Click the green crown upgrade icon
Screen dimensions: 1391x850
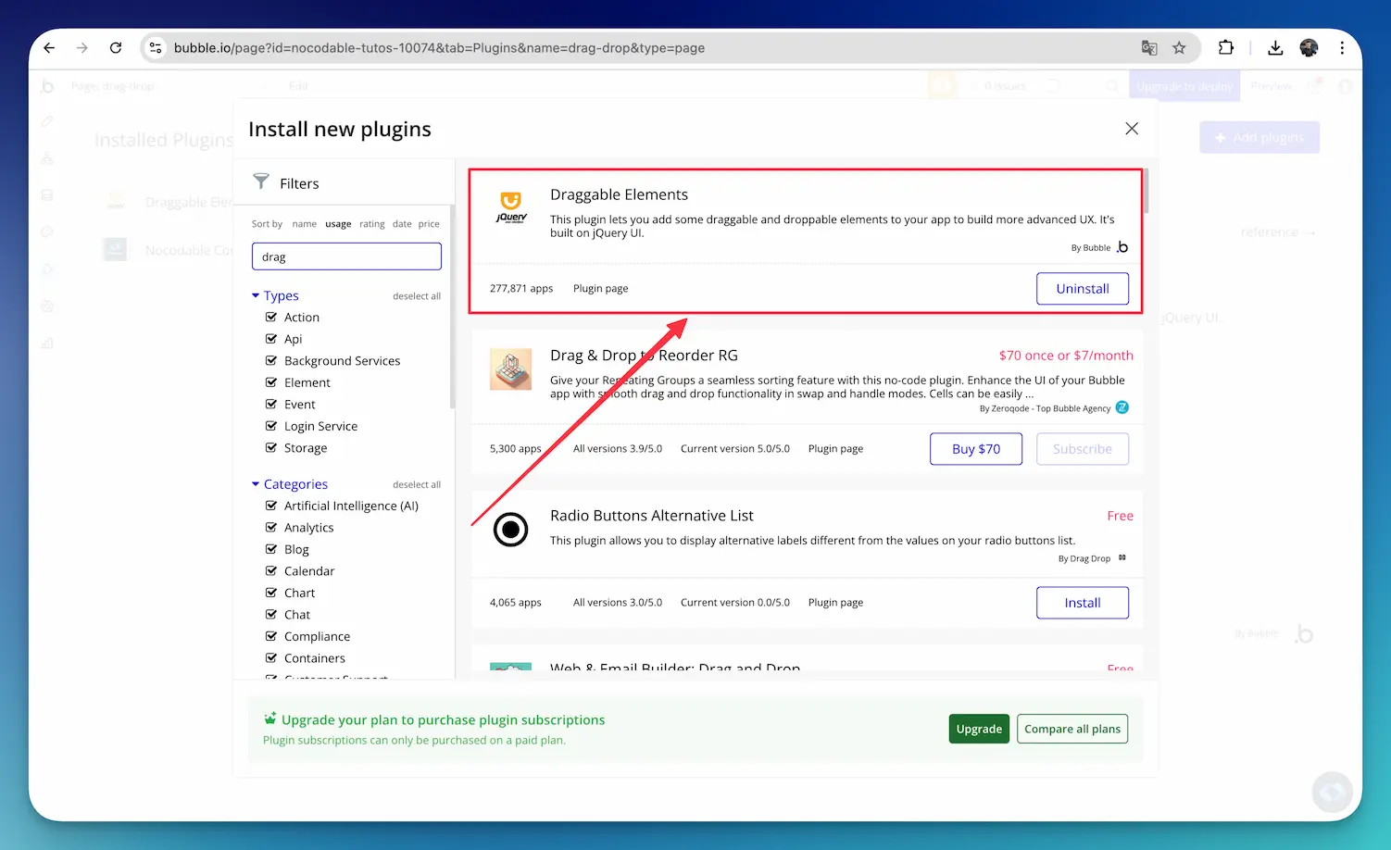pos(270,719)
